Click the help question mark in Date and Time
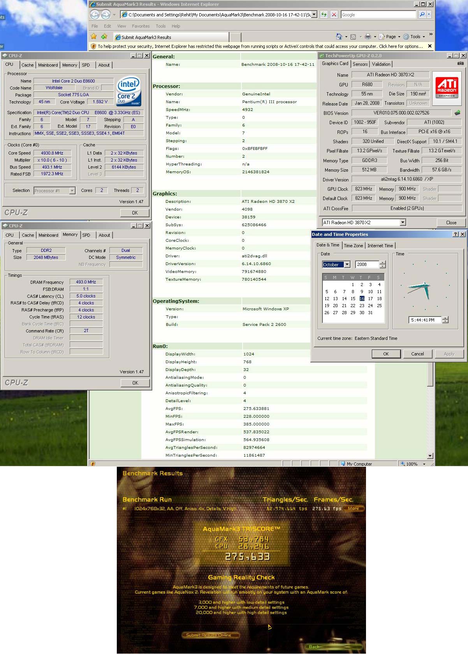The width and height of the screenshot is (468, 654). coord(456,234)
